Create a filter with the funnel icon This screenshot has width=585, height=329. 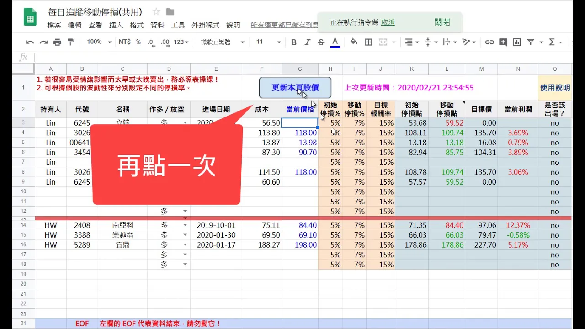[531, 42]
